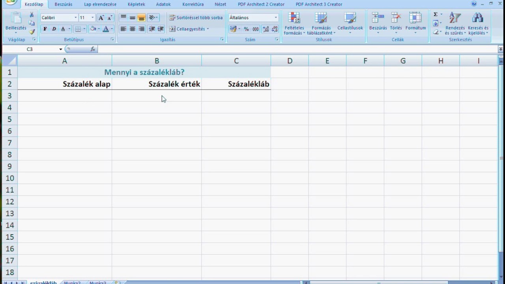Open the Cellastílusok dropdown
Image resolution: width=505 pixels, height=284 pixels.
tap(350, 24)
